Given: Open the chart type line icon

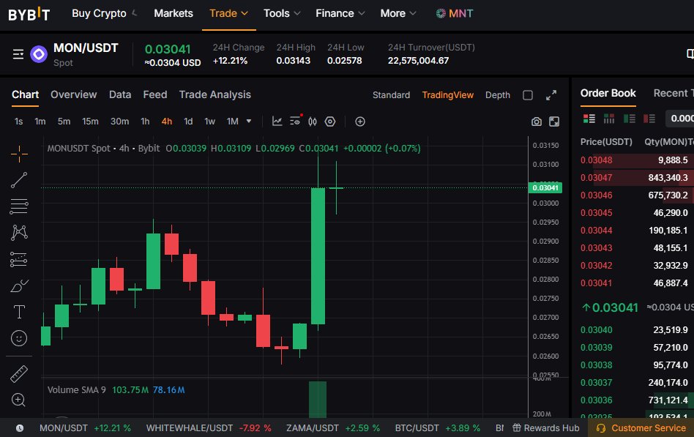Looking at the screenshot, I should pyautogui.click(x=277, y=122).
